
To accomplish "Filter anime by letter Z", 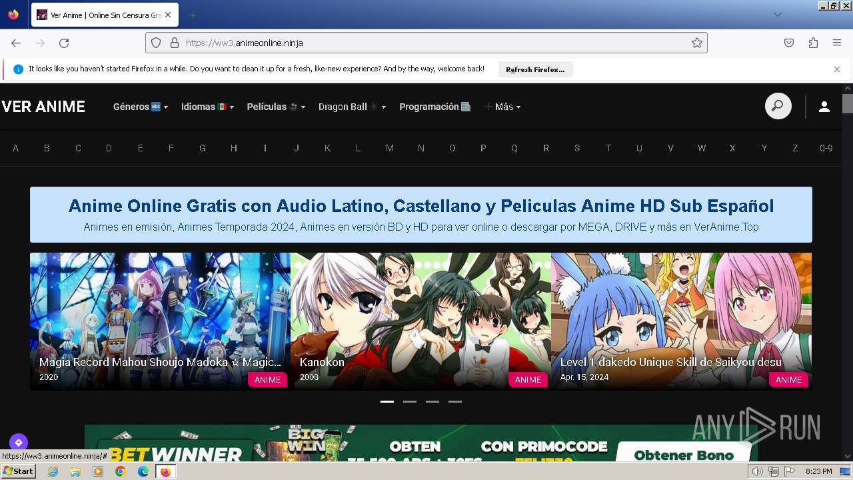I will 795,148.
